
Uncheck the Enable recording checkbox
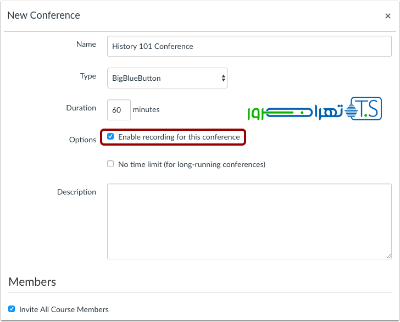pyautogui.click(x=110, y=136)
